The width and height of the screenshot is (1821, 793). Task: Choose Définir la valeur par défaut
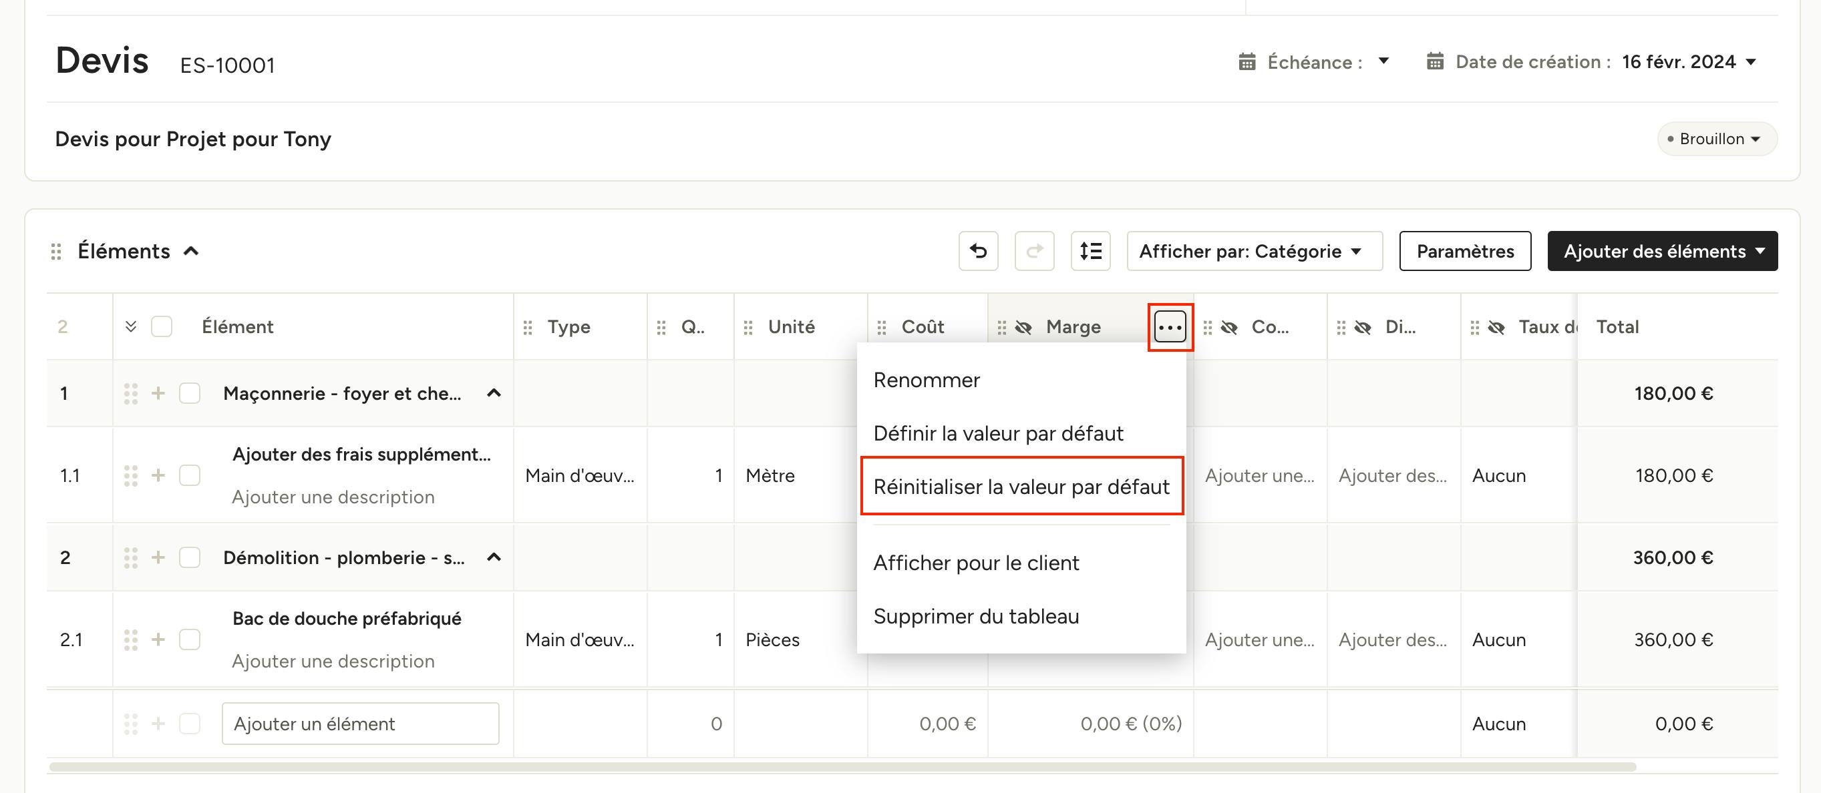pos(1021,433)
